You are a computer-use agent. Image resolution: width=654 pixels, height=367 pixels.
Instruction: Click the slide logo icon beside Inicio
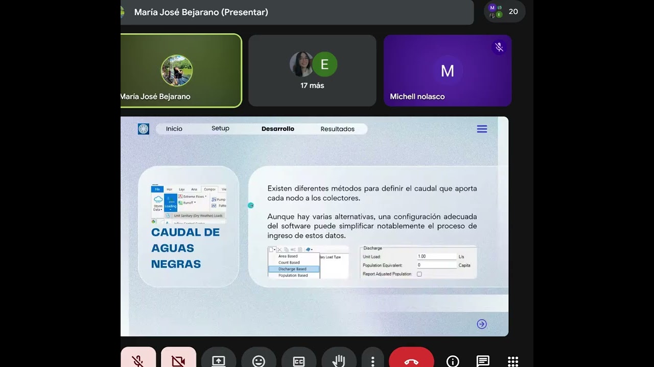[144, 129]
